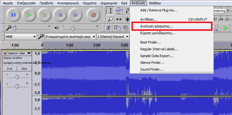
Task: Click the Copy audio icon
Action: point(117,28)
